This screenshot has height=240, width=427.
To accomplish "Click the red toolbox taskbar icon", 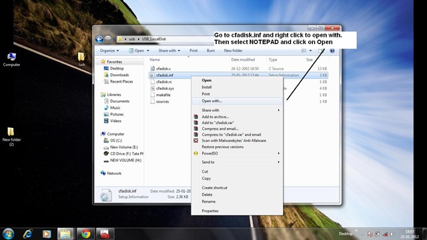I will (105, 234).
